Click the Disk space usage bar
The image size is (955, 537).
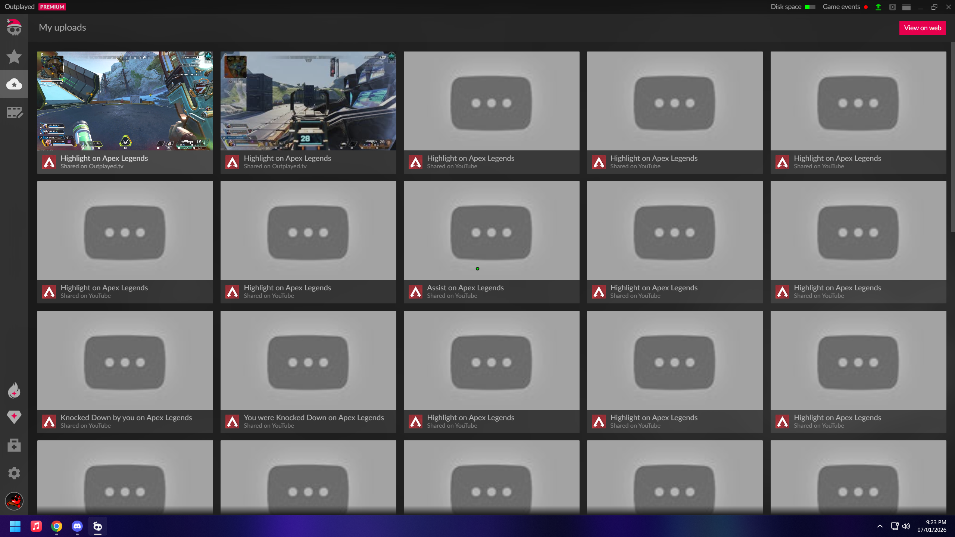click(810, 7)
